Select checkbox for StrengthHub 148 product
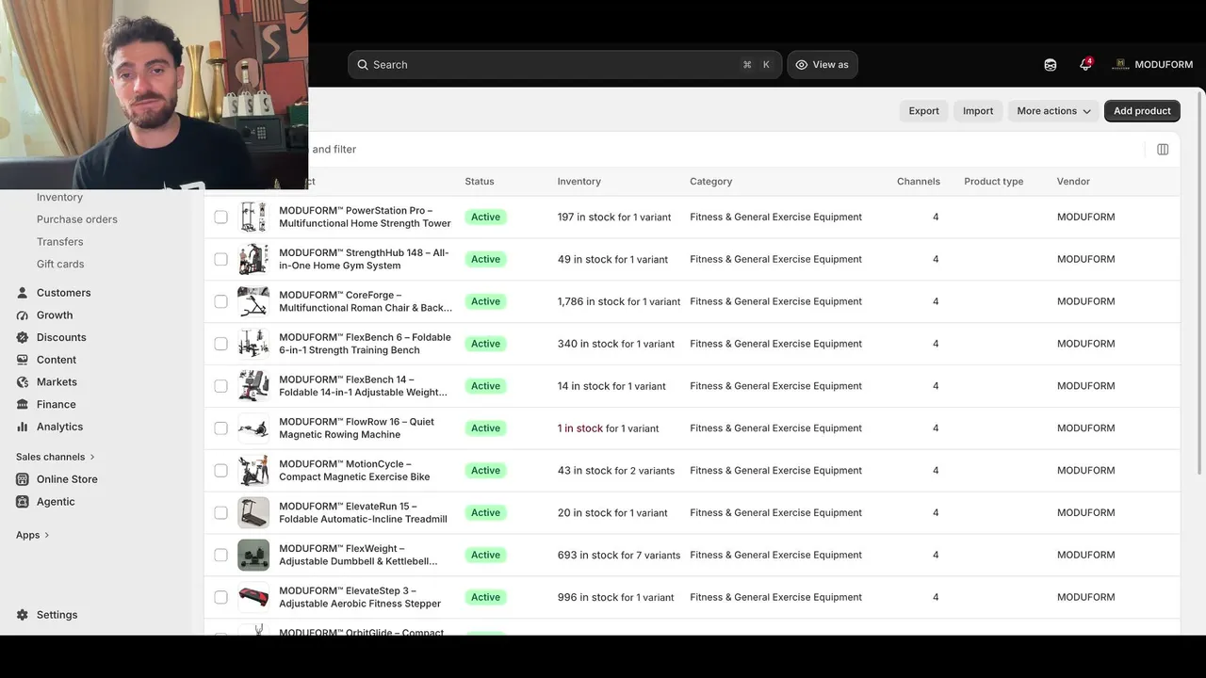1206x678 pixels. [x=220, y=259]
